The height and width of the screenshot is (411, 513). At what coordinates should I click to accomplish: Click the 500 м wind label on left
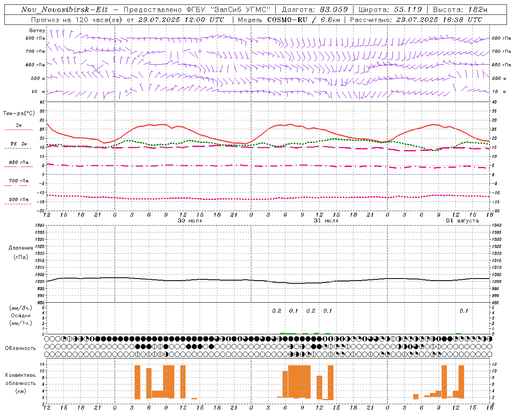(x=38, y=78)
